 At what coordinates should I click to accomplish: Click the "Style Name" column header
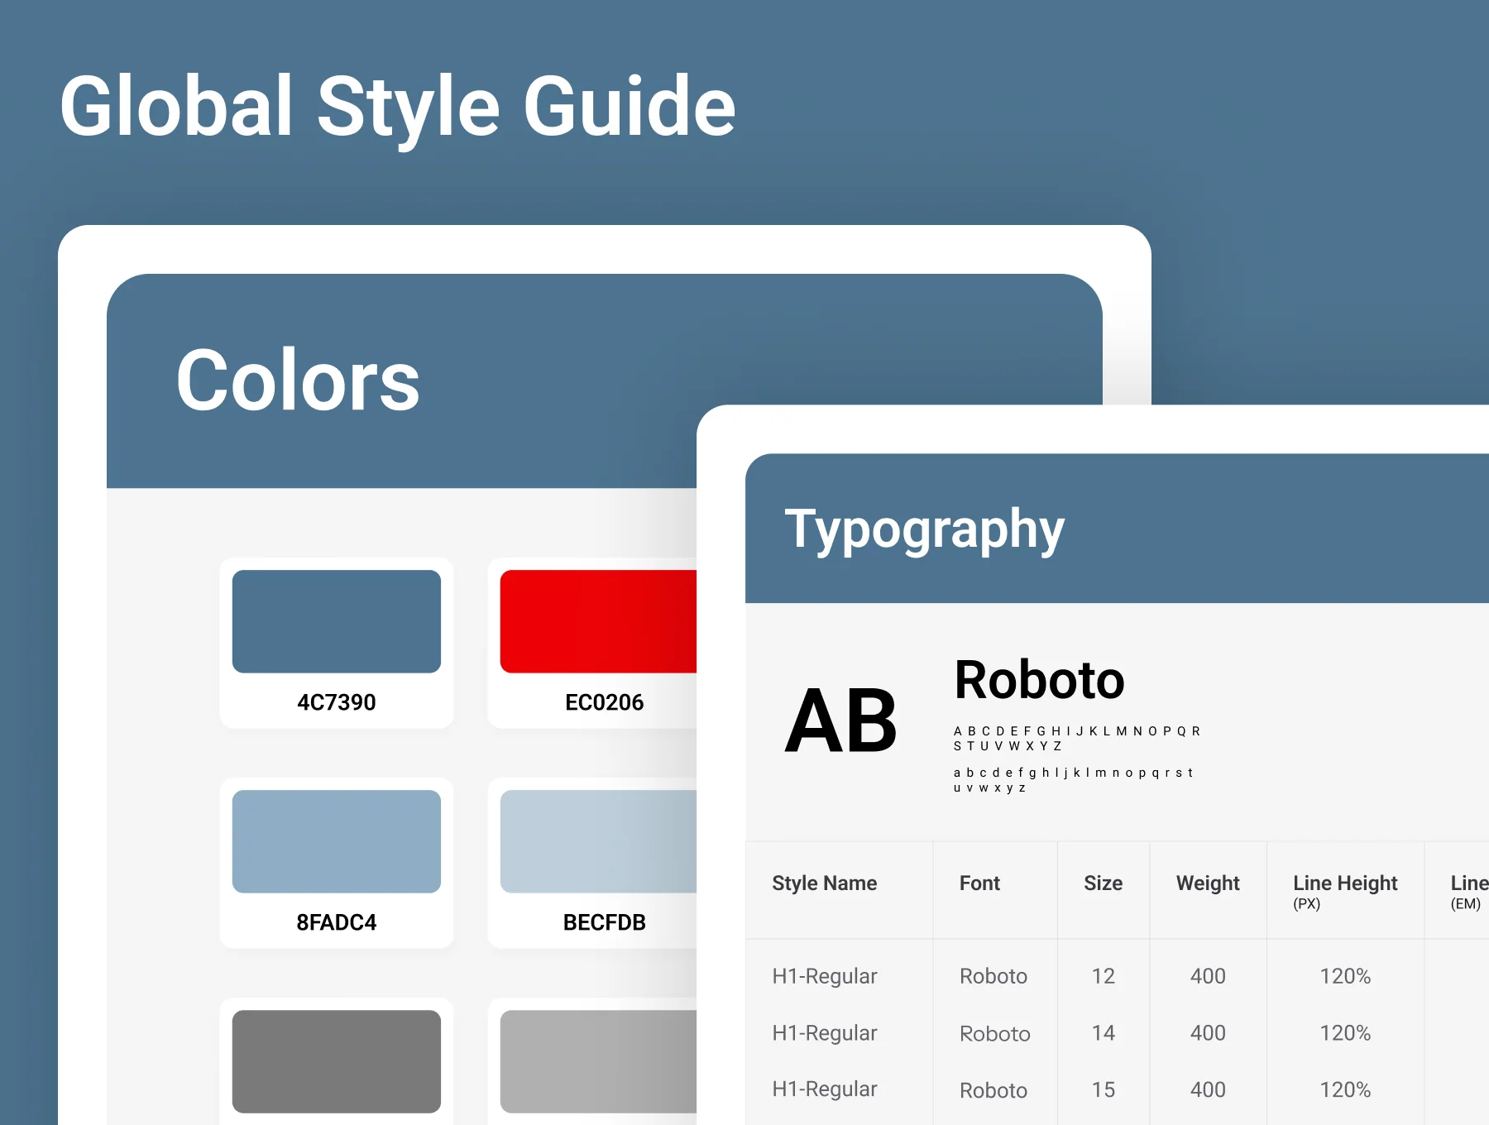(x=825, y=883)
